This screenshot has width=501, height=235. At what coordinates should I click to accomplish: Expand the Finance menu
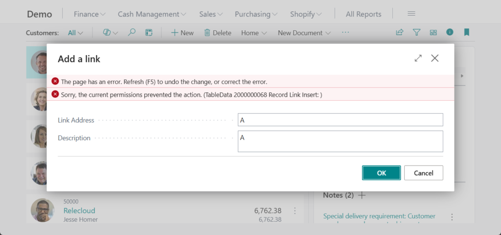point(90,14)
